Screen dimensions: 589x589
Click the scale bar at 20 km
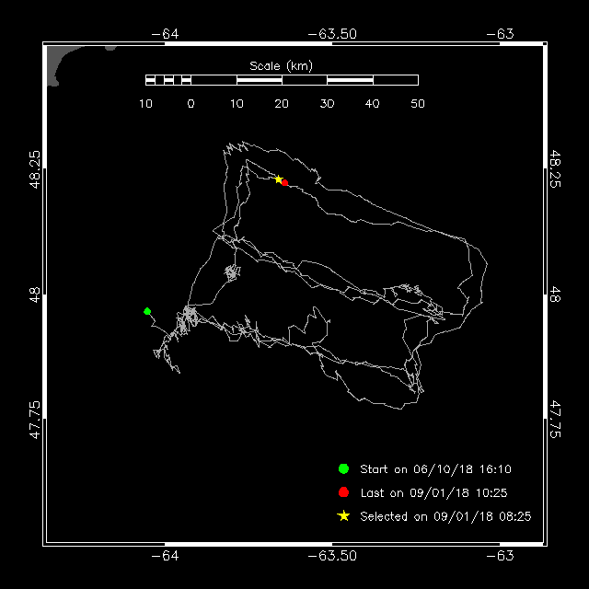tap(282, 80)
